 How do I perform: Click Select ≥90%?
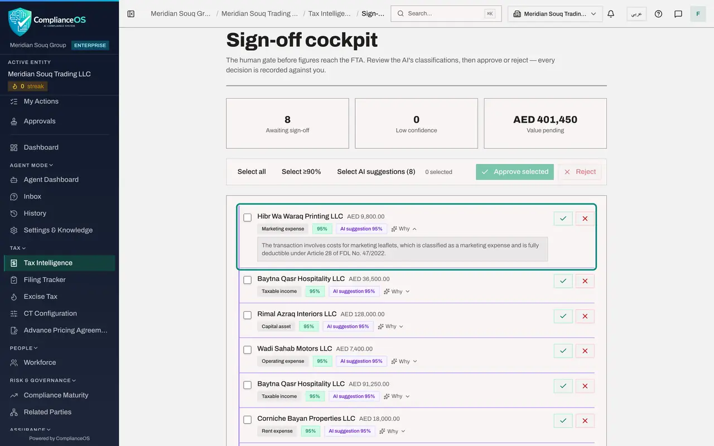click(x=301, y=172)
